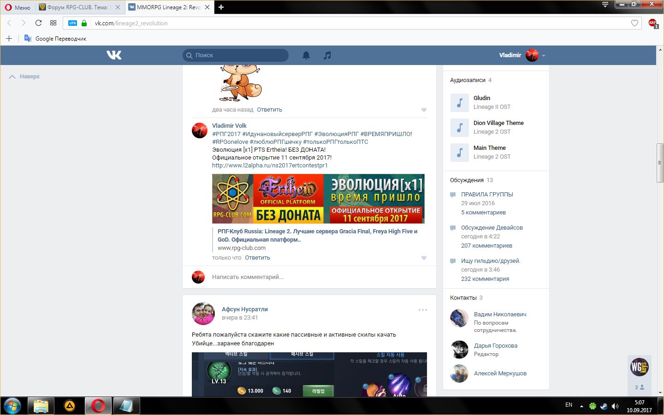Click Наверх to return to top

click(24, 77)
